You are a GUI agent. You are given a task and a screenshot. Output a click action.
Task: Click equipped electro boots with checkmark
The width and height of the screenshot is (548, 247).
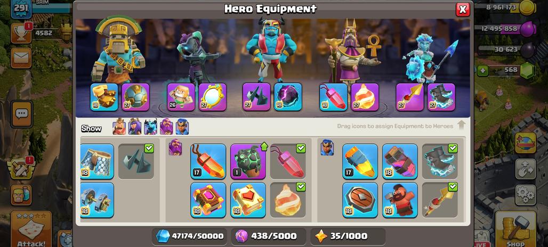coord(440,161)
